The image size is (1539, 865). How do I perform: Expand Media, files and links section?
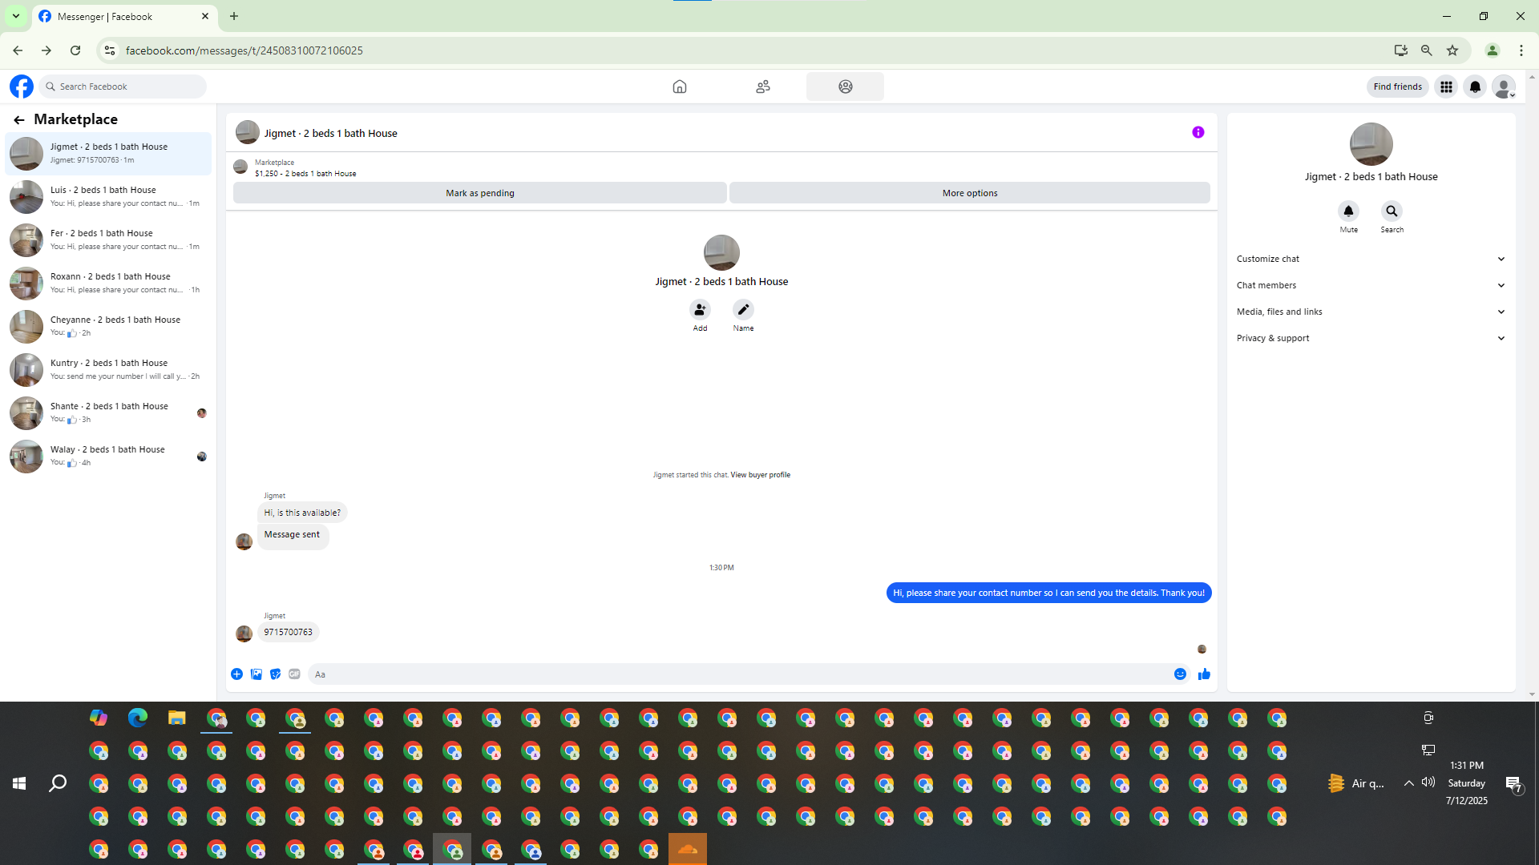[1371, 312]
